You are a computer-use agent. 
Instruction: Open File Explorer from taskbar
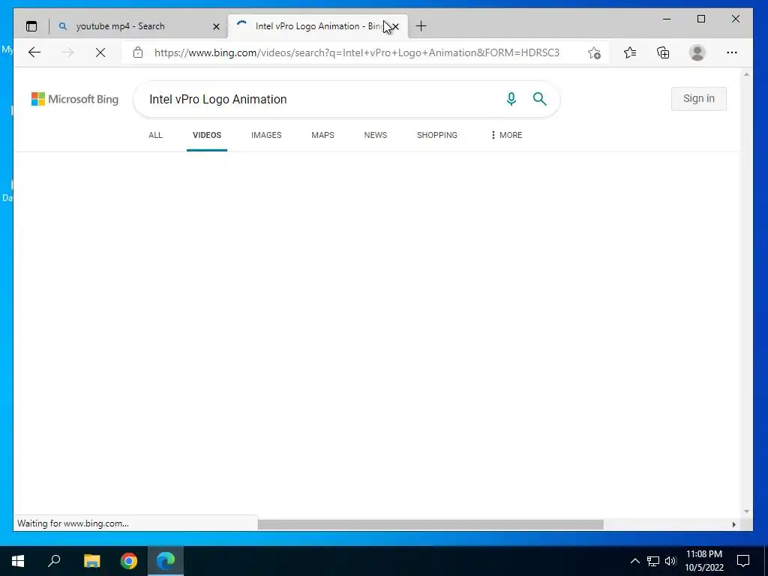pyautogui.click(x=91, y=561)
